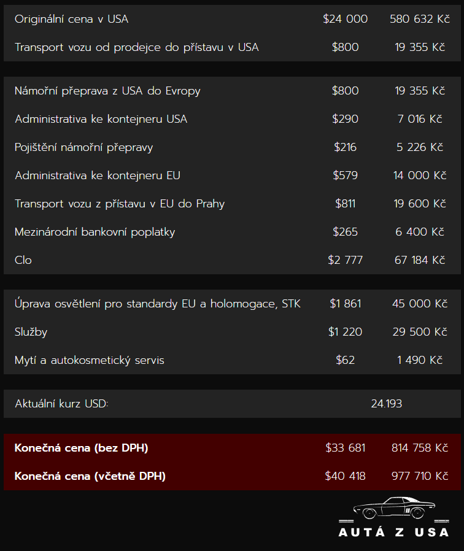Select Transport vozu od prodejce do přístavu row
This screenshot has height=551, width=464.
(x=232, y=47)
